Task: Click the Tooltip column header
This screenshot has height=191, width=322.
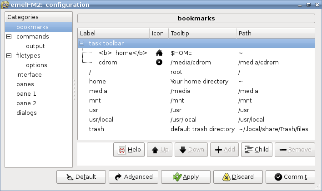Action: coord(202,33)
